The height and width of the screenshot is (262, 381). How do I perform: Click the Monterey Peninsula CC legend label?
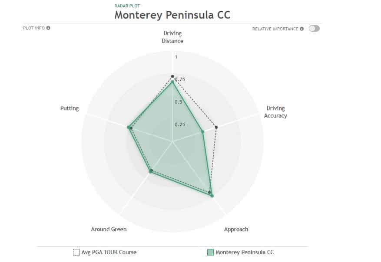pos(245,252)
